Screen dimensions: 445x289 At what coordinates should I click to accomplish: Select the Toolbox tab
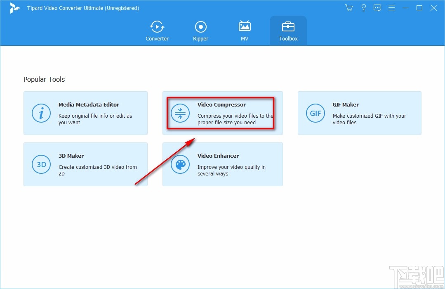coord(288,31)
